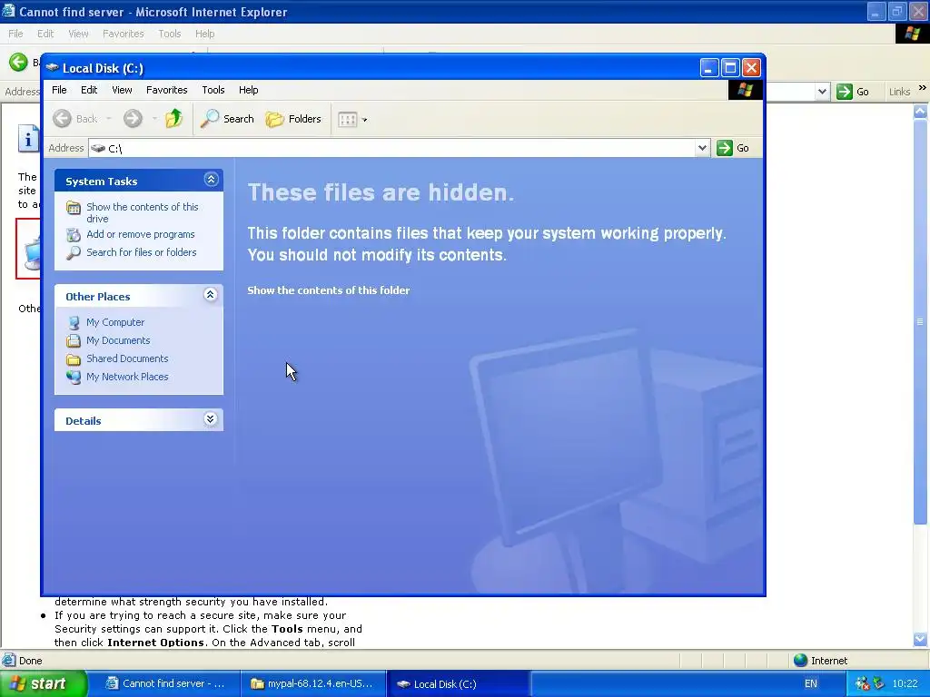930x697 pixels.
Task: Open Help menu in Internet Explorer
Action: coord(204,34)
